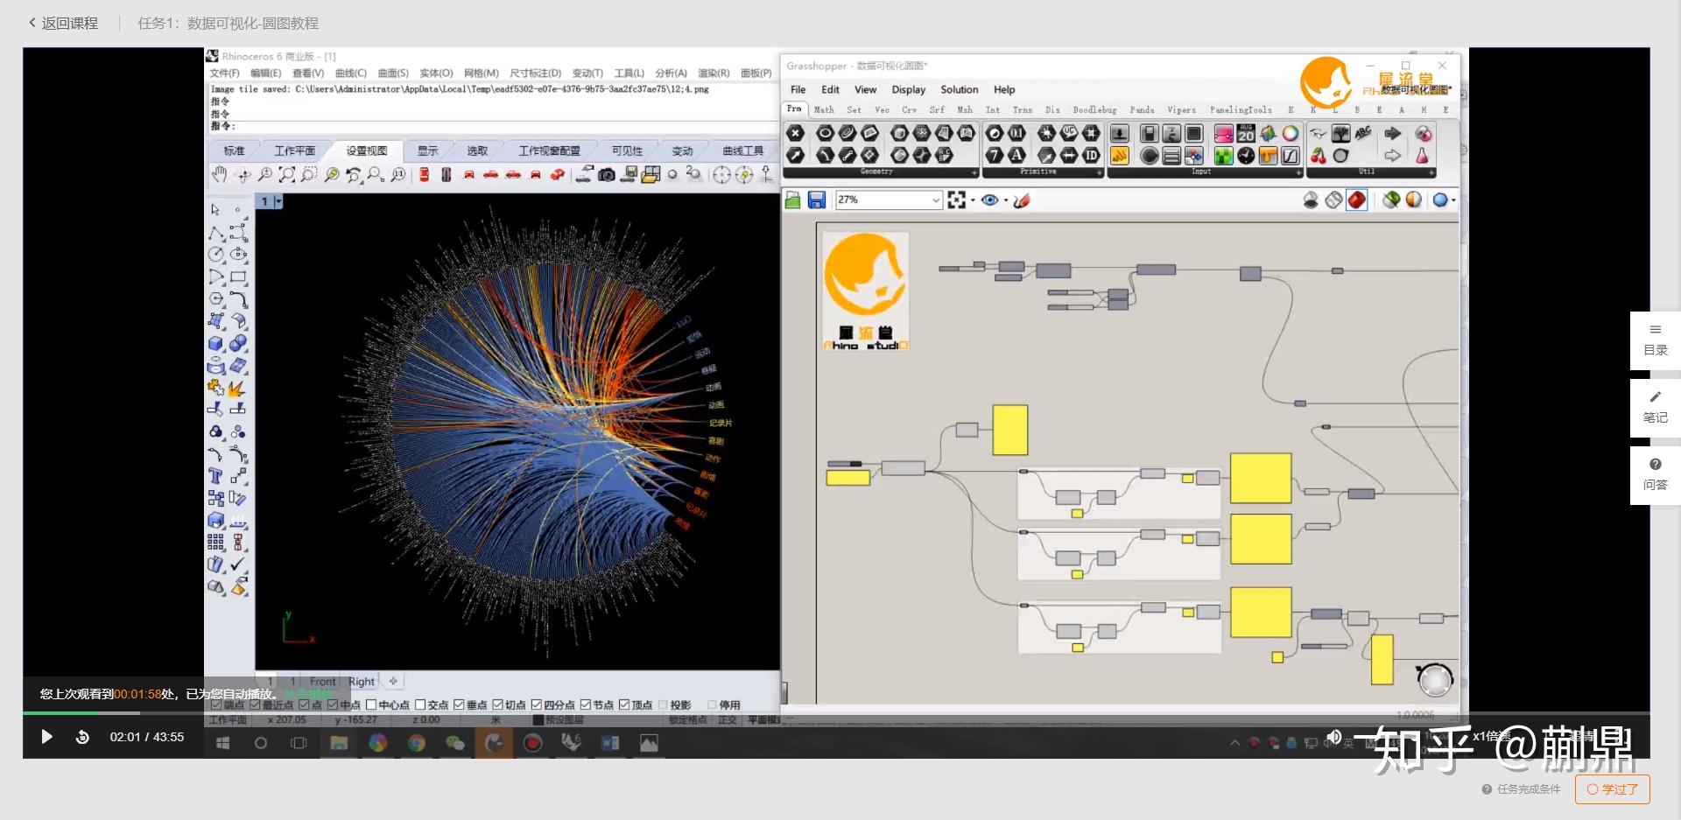Screen dimensions: 1681x820
Task: Click the Grasshopper Save File icon
Action: [816, 200]
